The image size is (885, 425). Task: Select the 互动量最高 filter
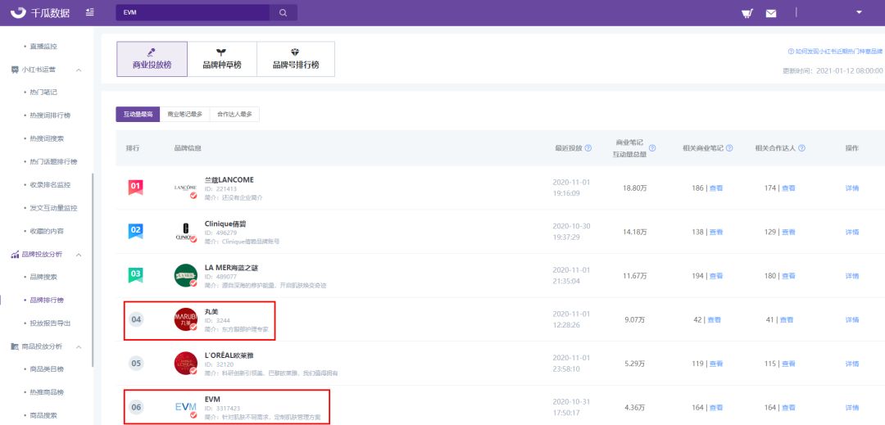138,115
